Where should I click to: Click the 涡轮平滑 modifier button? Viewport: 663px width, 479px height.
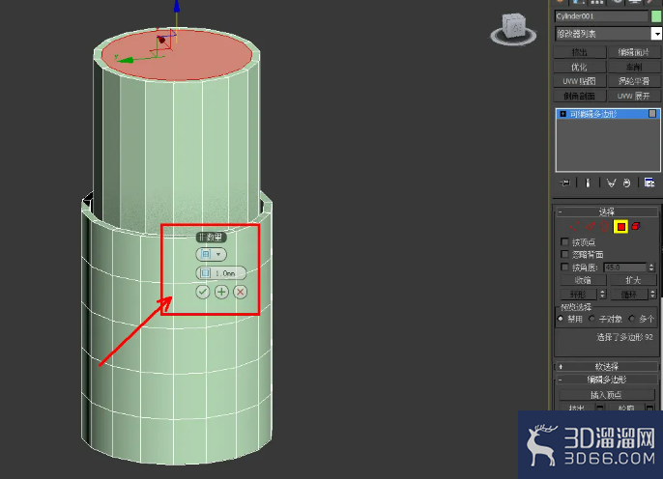[x=633, y=81]
